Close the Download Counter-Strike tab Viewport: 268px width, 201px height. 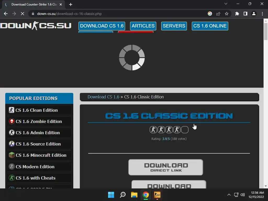[x=61, y=4]
